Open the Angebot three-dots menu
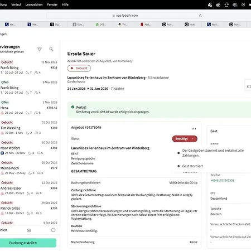Image resolution: width=251 pixels, height=251 pixels. click(194, 129)
